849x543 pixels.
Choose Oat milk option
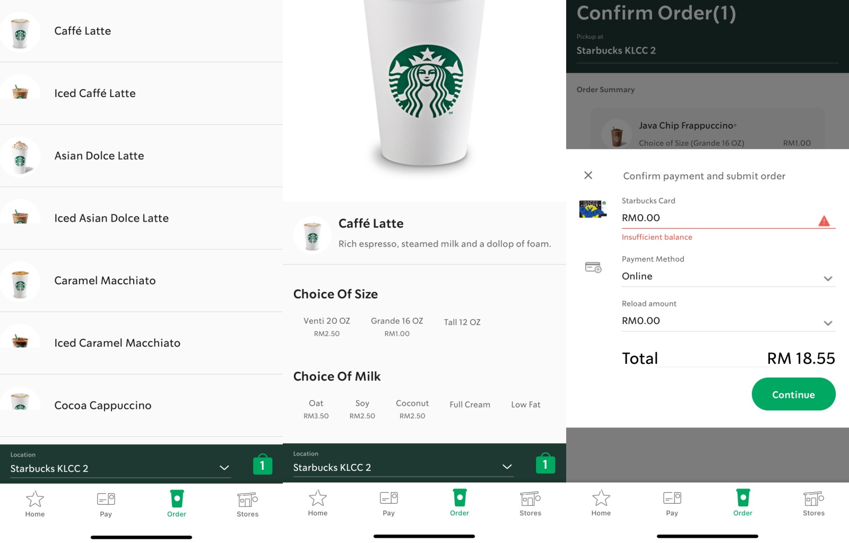[x=316, y=409]
